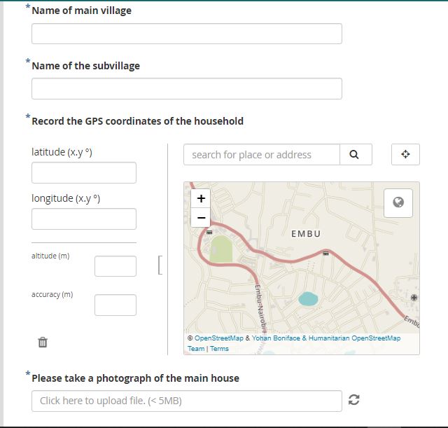Detect current location with crosshair button

point(405,154)
